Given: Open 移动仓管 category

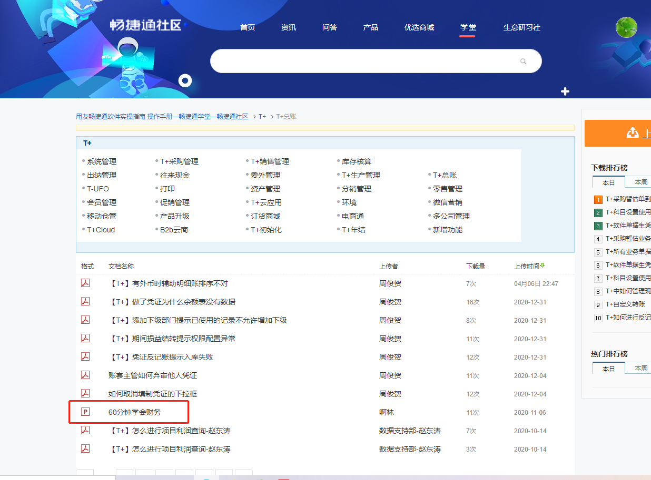Looking at the screenshot, I should (x=102, y=216).
